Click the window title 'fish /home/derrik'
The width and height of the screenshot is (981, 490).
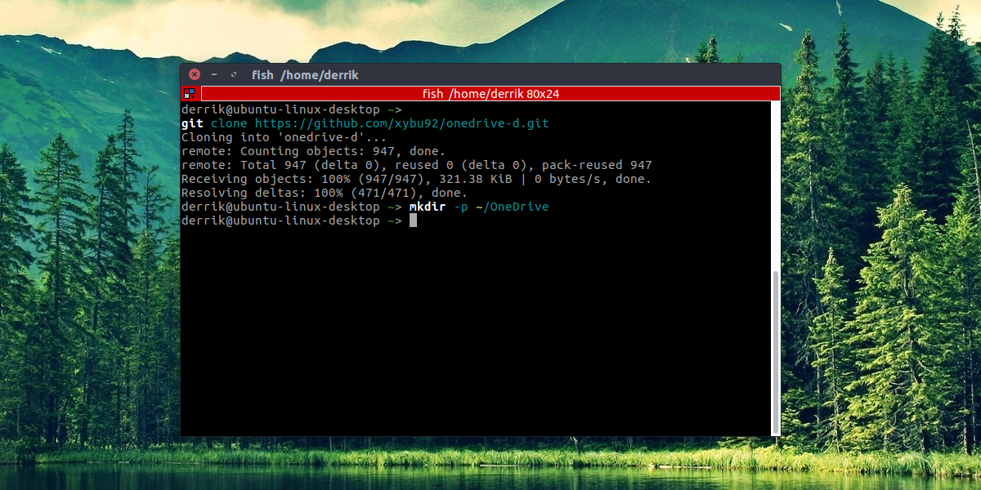pos(305,75)
